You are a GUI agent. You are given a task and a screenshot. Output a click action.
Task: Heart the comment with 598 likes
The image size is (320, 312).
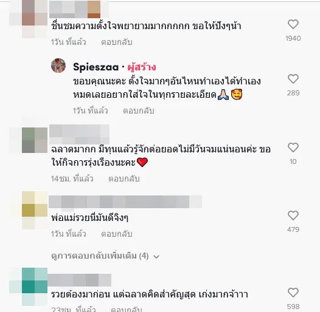pos(293,293)
